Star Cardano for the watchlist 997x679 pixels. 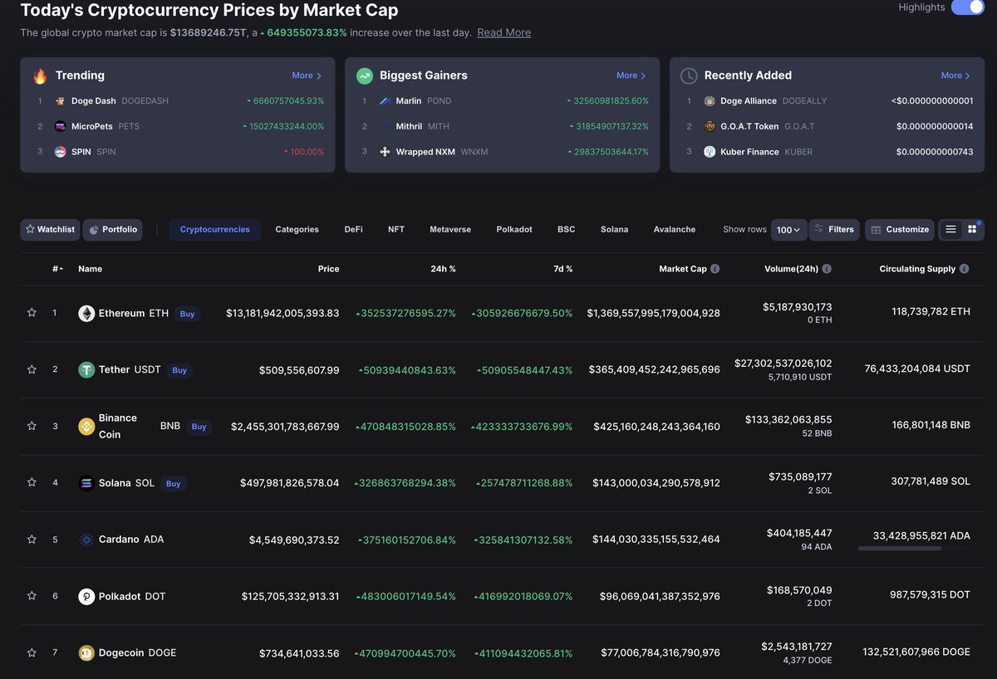point(32,540)
